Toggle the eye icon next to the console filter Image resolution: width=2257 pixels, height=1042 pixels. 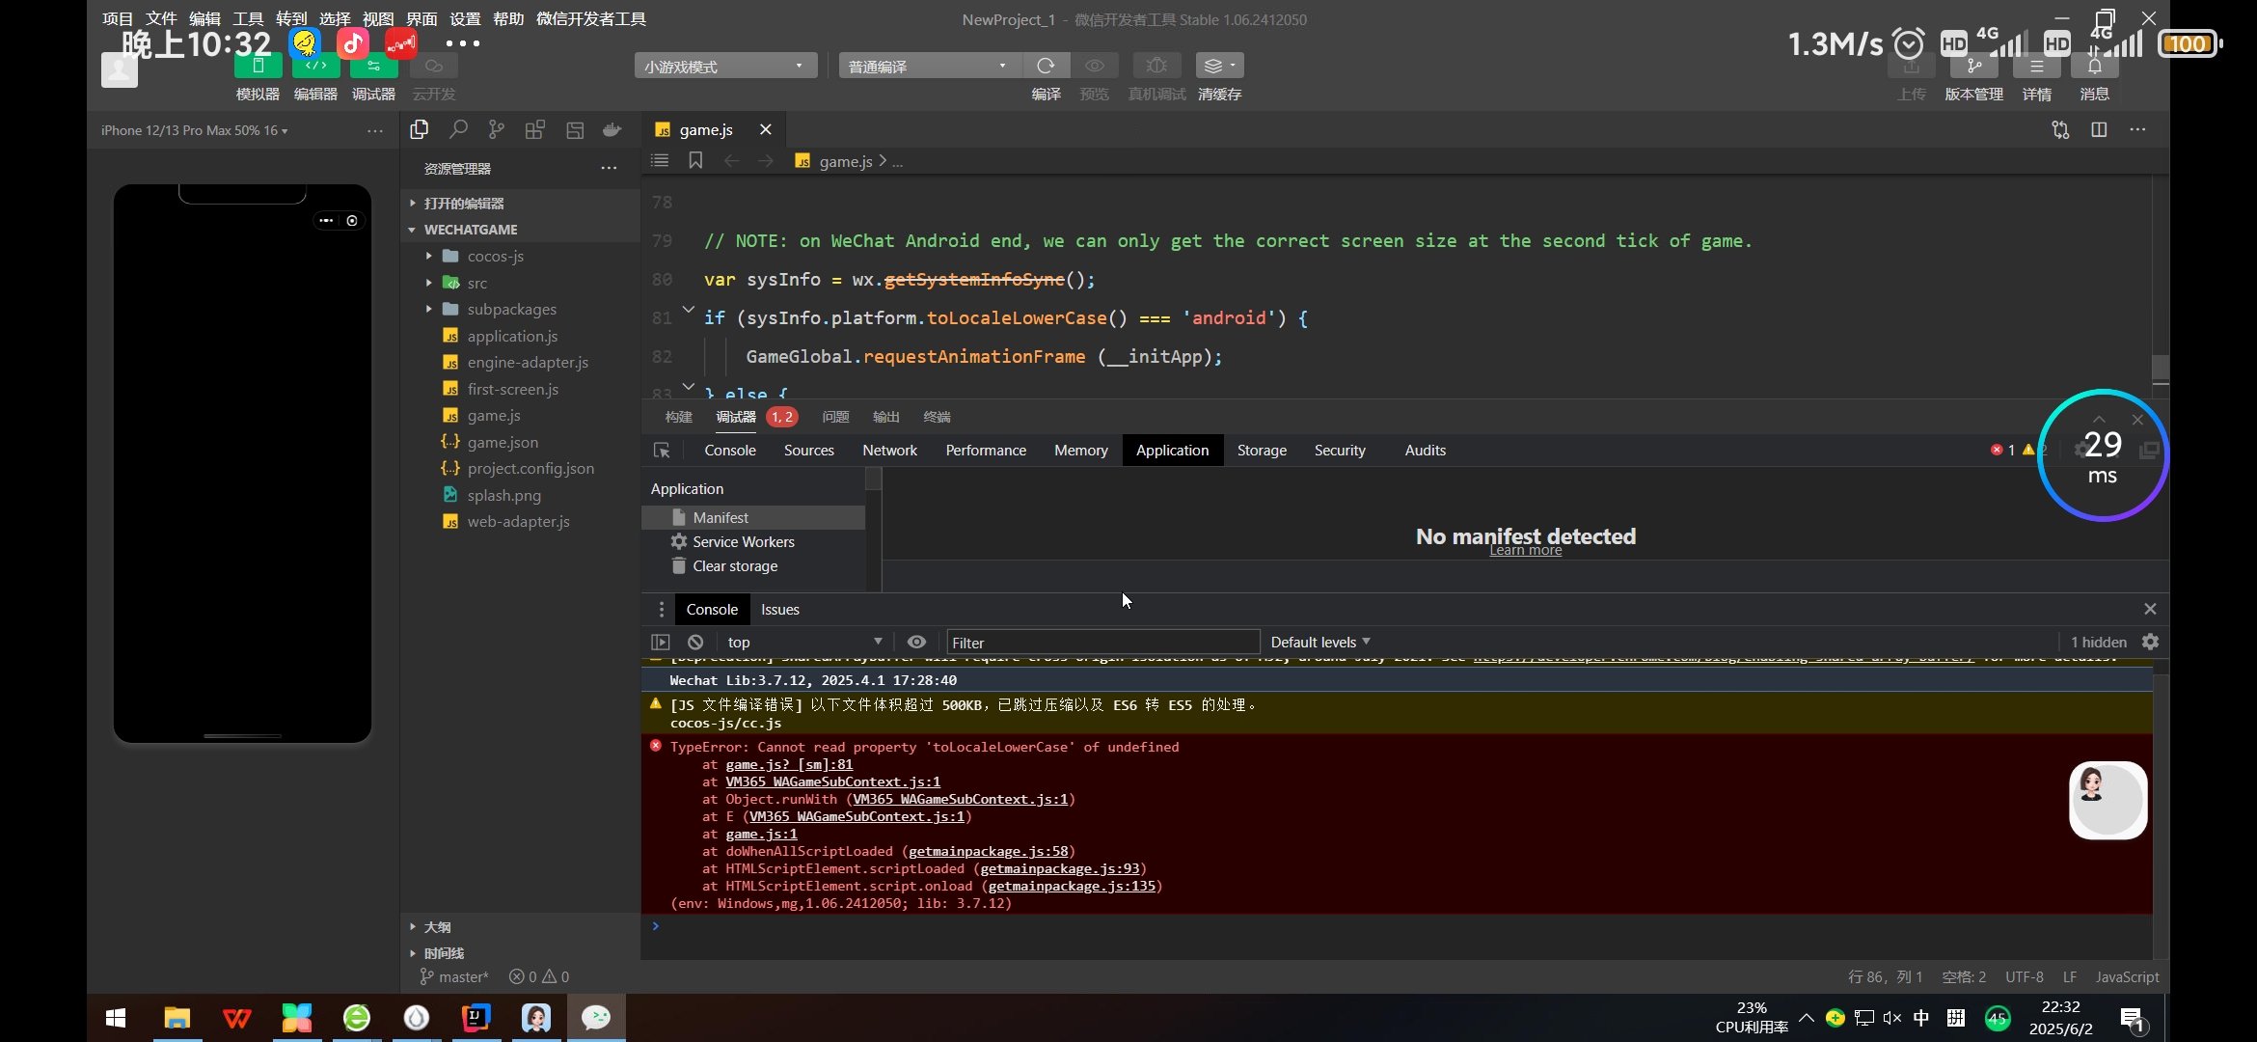pyautogui.click(x=915, y=642)
